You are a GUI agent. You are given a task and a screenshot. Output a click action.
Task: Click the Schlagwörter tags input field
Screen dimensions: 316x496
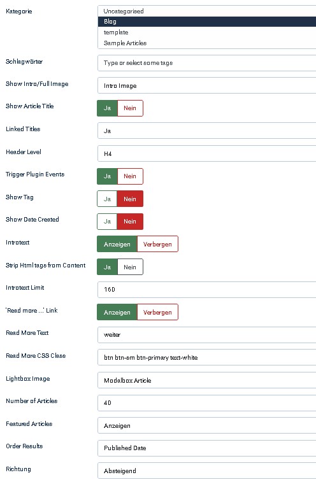tap(207, 63)
